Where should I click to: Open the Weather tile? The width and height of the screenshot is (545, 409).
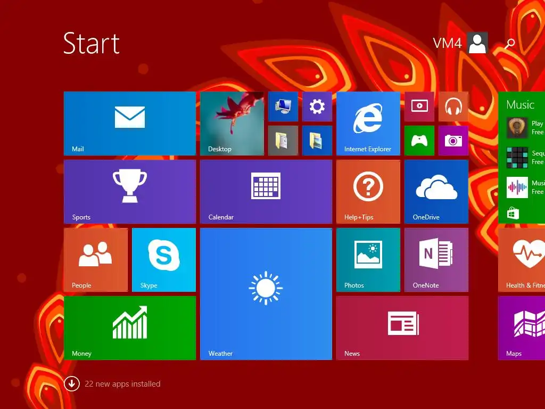tap(266, 294)
